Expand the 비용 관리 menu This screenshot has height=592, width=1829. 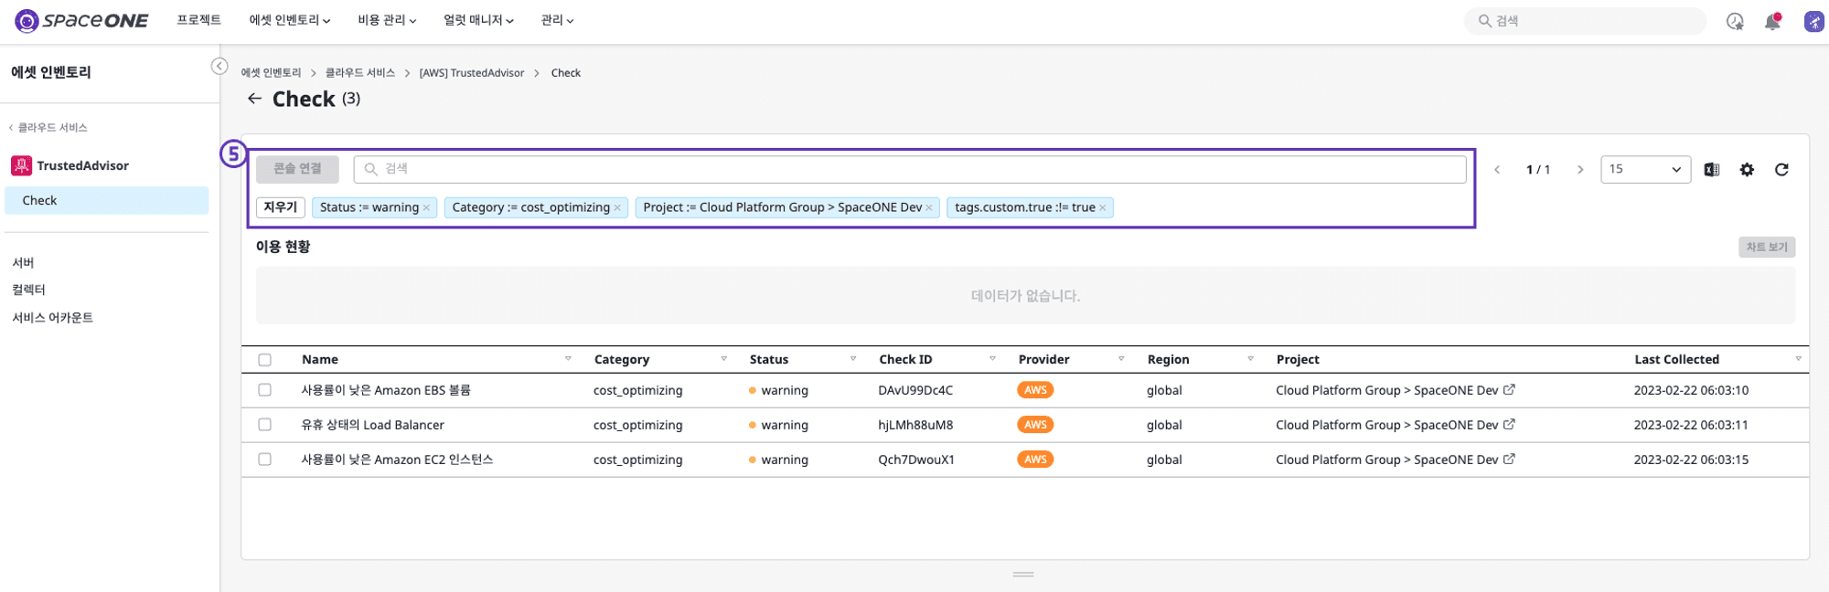pos(387,20)
